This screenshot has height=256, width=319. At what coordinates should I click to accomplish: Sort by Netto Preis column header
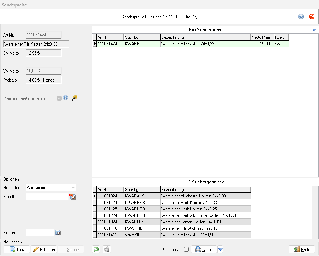(x=262, y=37)
